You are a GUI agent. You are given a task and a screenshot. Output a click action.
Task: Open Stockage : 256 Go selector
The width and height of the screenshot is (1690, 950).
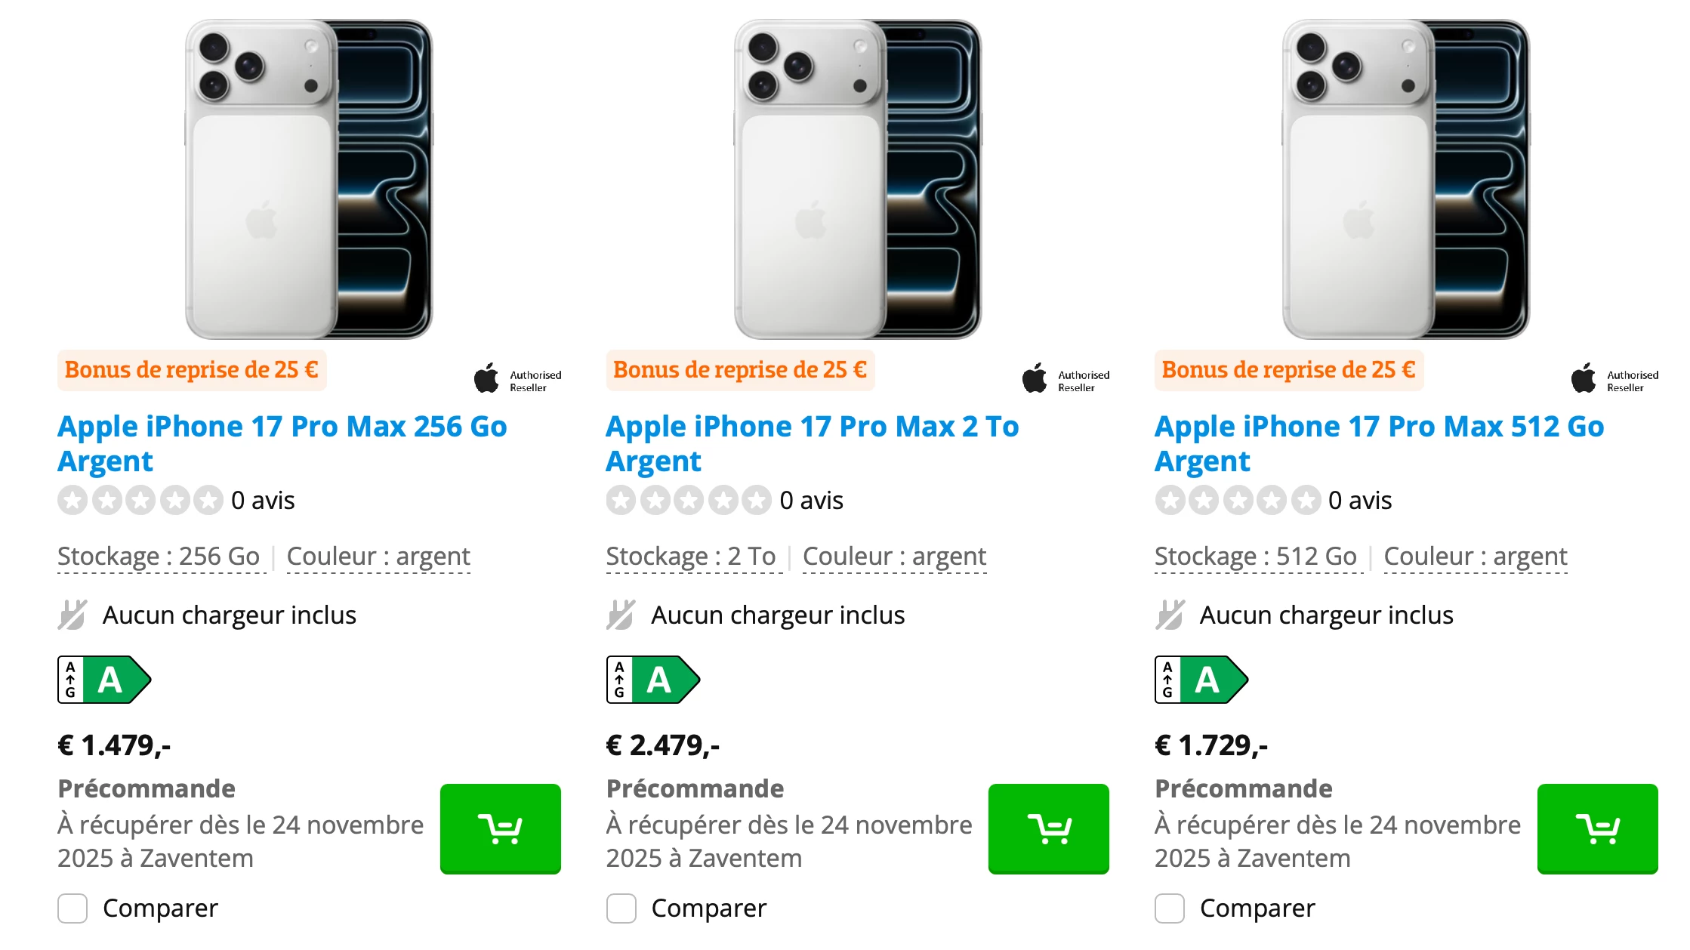pos(159,557)
